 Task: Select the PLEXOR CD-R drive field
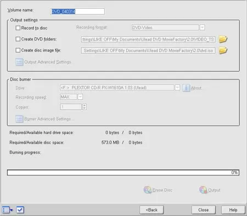click(x=117, y=88)
